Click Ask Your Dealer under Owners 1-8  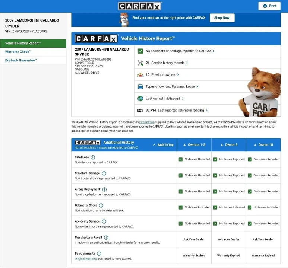click(194, 240)
